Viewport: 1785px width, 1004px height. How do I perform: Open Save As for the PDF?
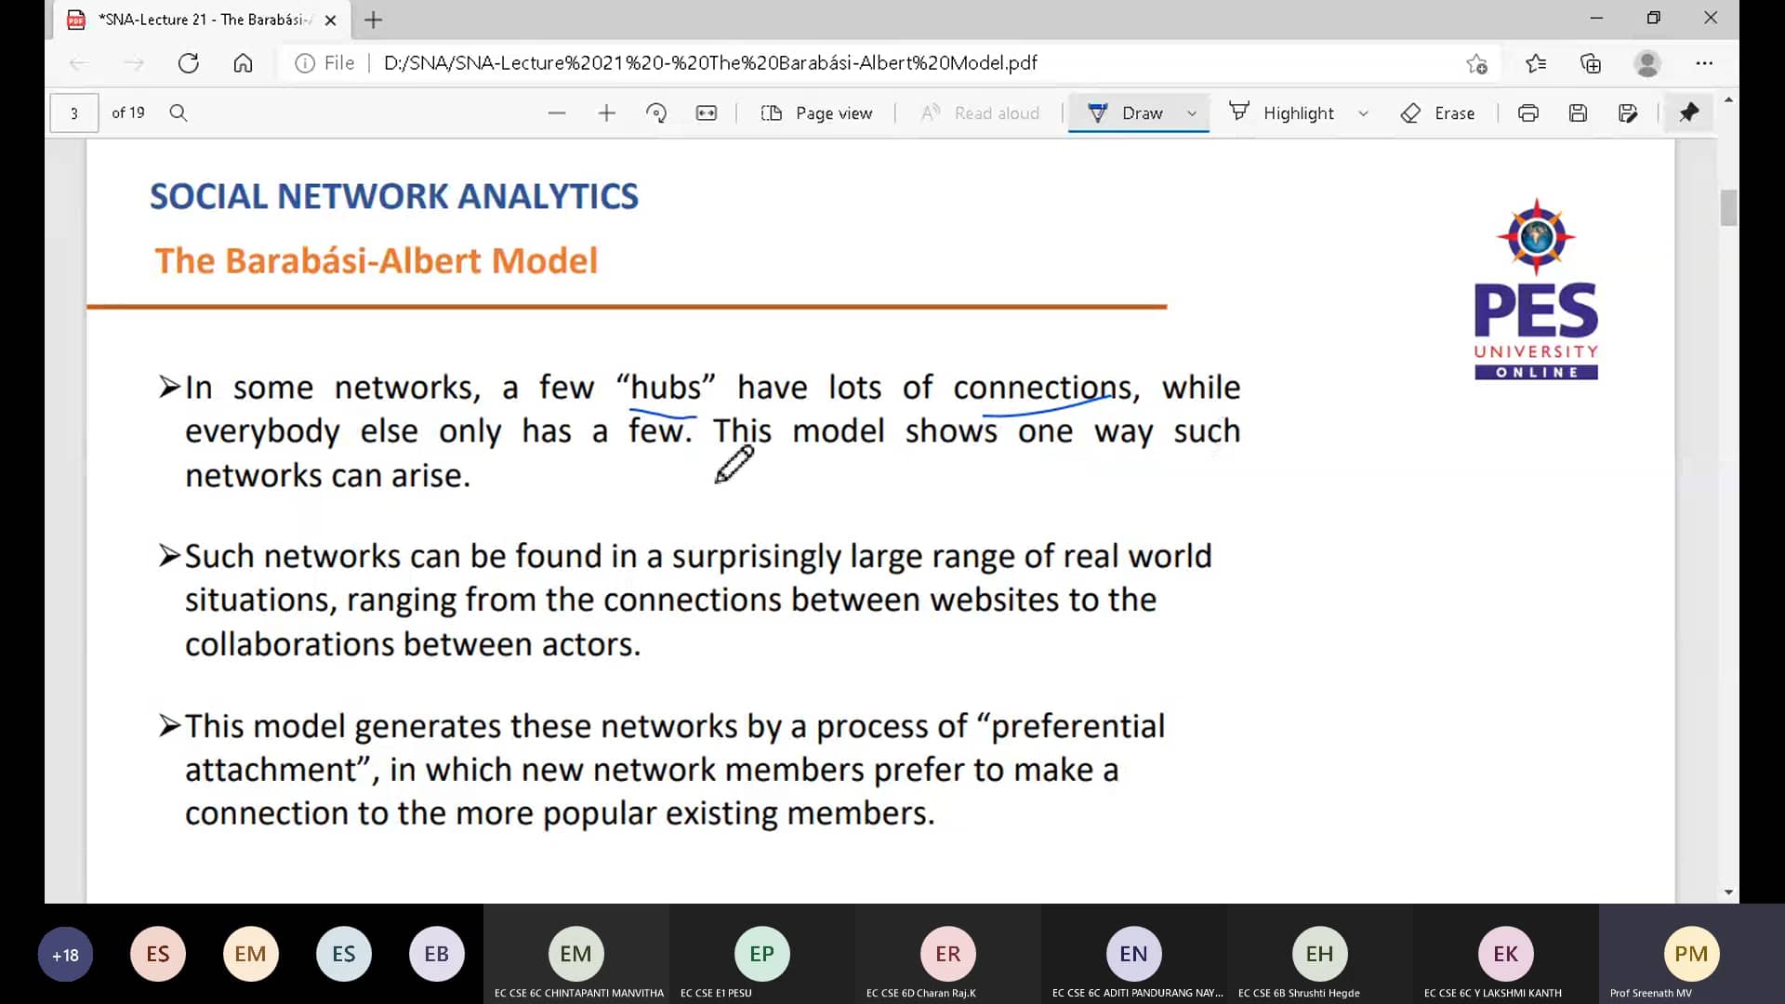tap(1628, 112)
